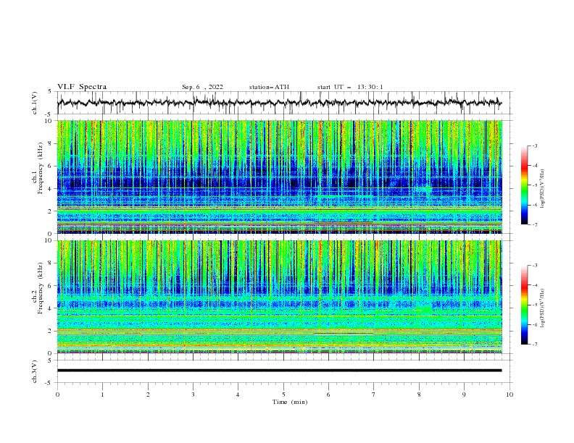Viewport: 574px width, 443px height.
Task: Click the ch.3 flat black trace
Action: coord(279,371)
